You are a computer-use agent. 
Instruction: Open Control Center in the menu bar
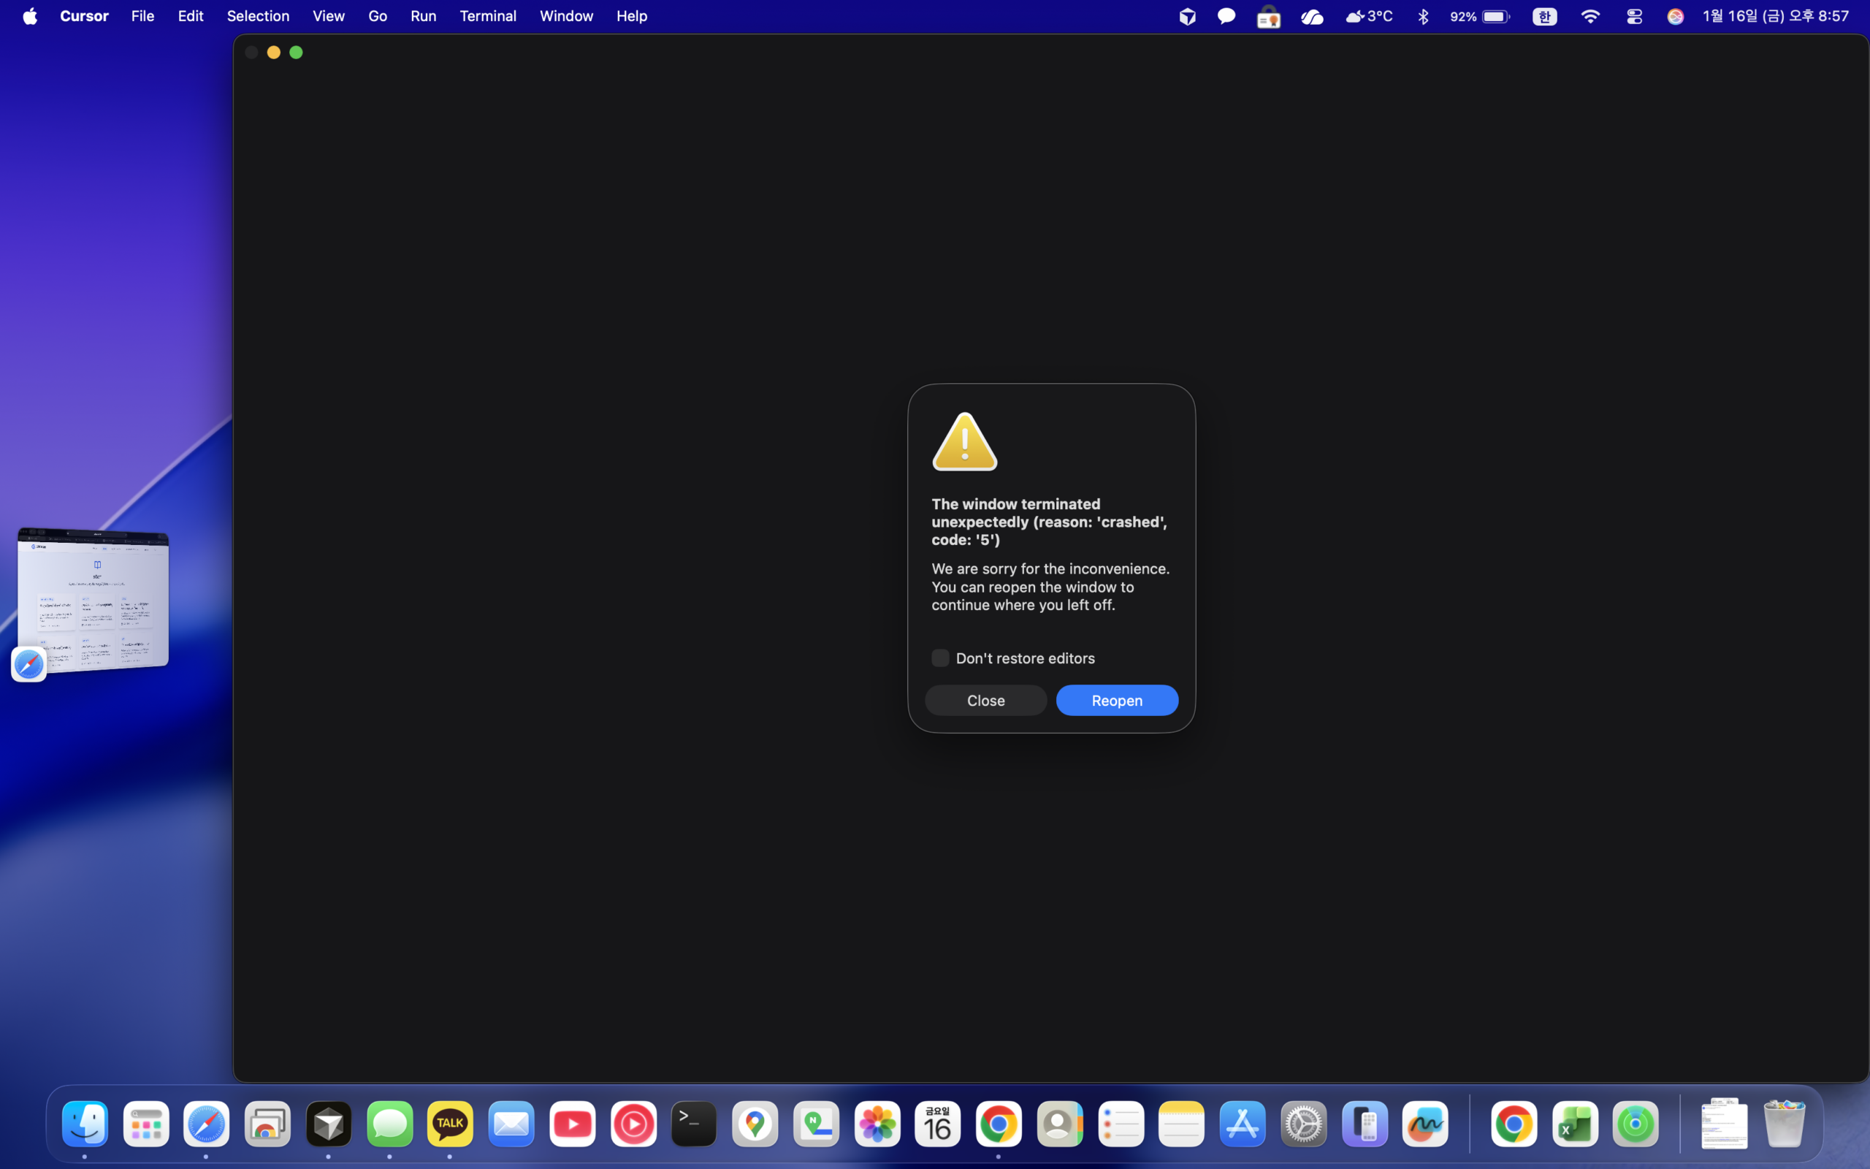point(1633,16)
